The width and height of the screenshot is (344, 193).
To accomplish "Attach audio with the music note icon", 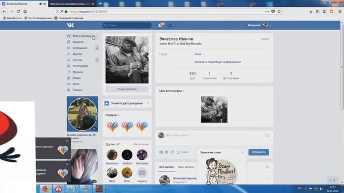I will [x=172, y=152].
